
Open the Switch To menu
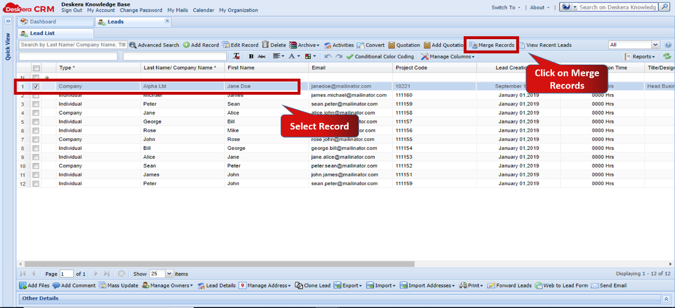tap(506, 8)
